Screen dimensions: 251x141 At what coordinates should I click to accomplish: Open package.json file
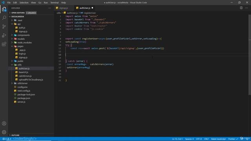point(24,98)
